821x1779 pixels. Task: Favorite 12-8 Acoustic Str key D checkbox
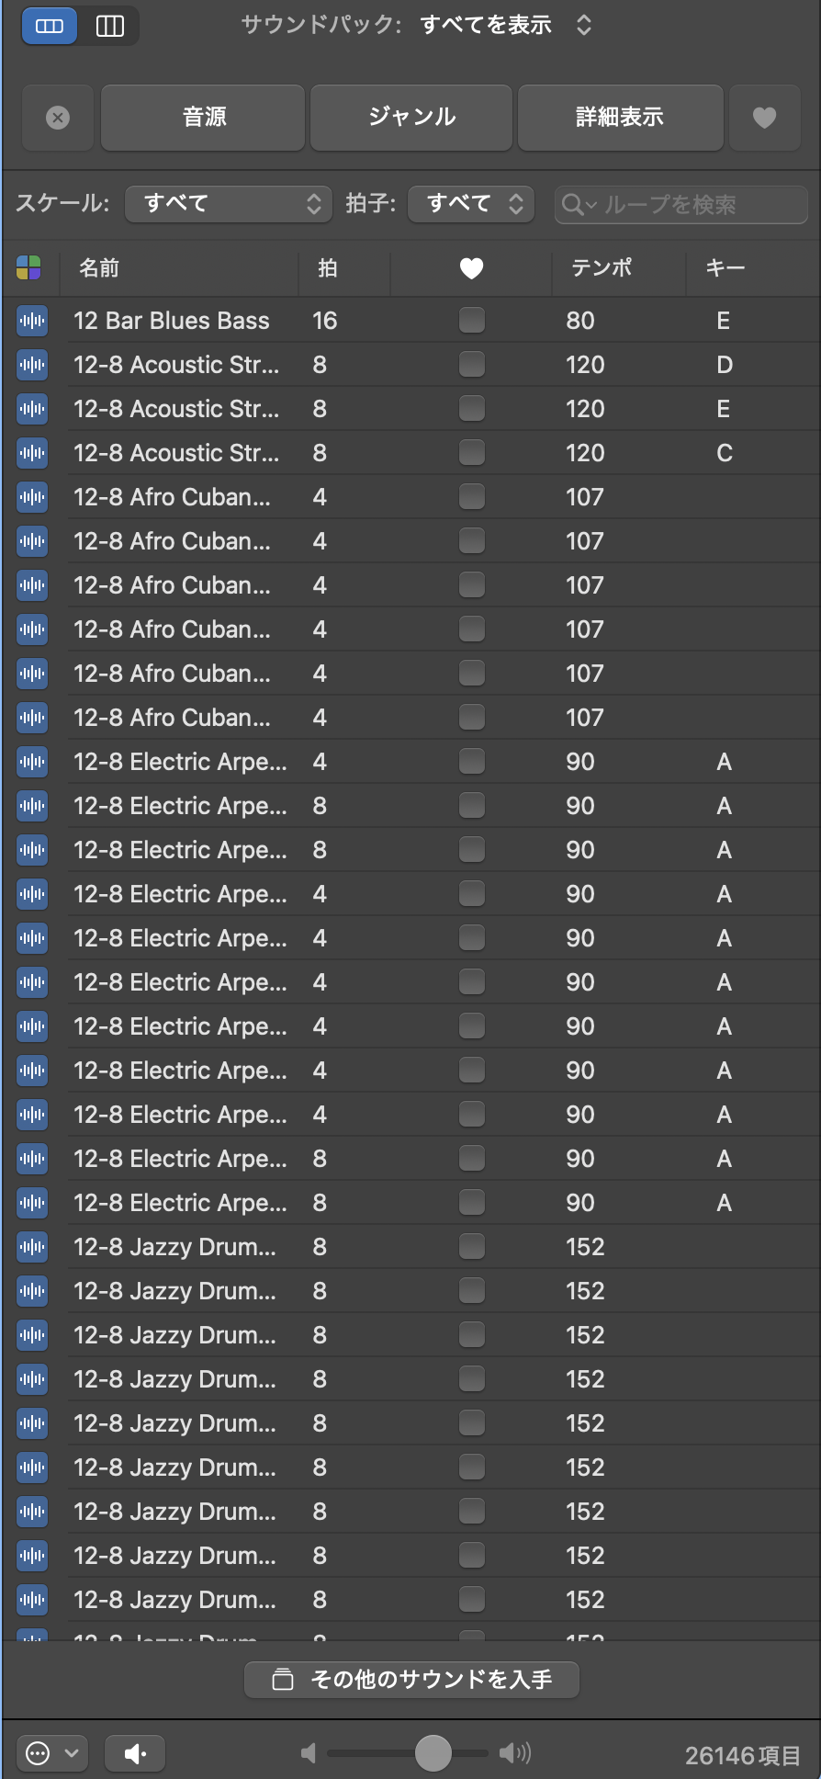[x=472, y=365]
